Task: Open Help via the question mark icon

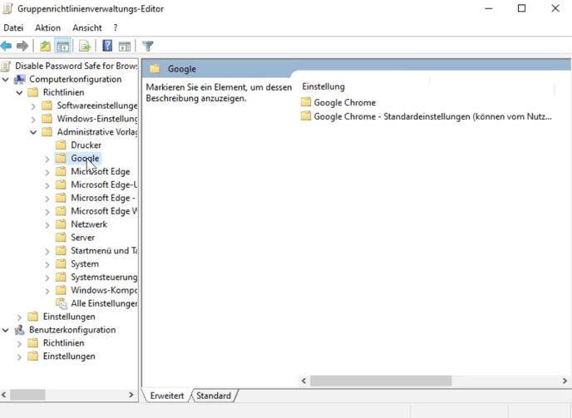Action: click(107, 47)
